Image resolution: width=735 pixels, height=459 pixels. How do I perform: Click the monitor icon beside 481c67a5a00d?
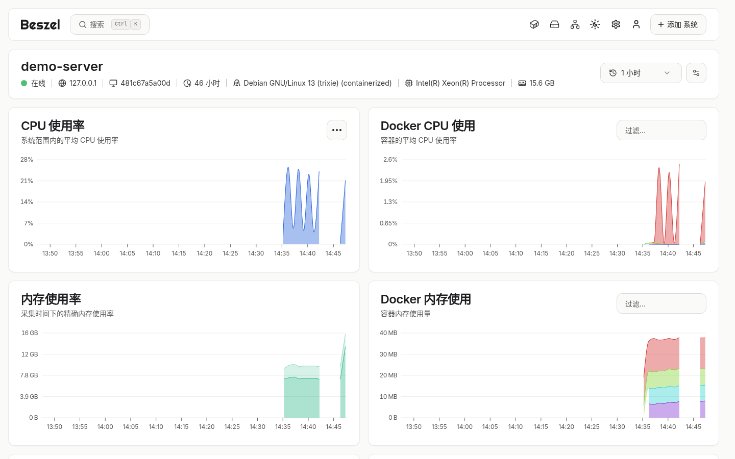[x=113, y=83]
